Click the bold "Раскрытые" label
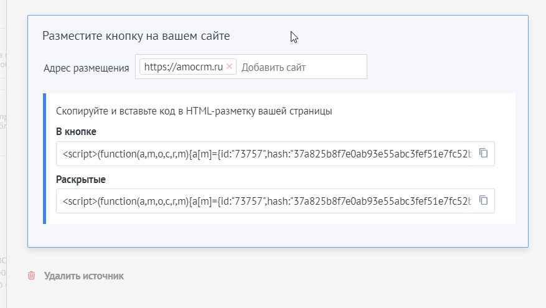The width and height of the screenshot is (546, 308). click(81, 180)
